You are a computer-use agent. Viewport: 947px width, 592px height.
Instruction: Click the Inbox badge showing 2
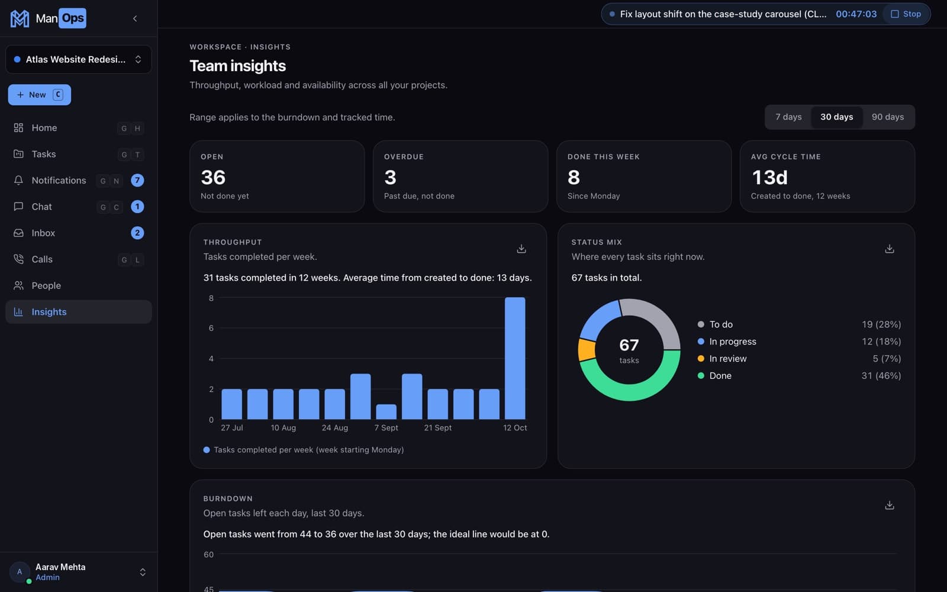137,233
